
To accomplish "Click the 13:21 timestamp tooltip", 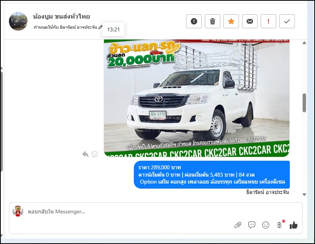I will pyautogui.click(x=114, y=29).
